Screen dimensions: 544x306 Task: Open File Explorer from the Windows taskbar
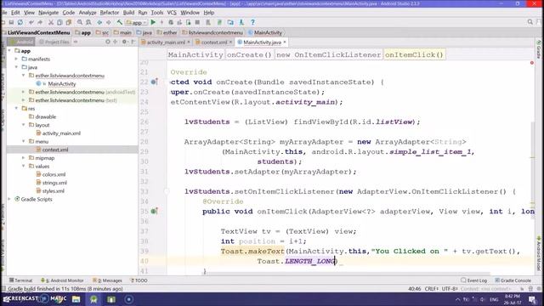76,299
